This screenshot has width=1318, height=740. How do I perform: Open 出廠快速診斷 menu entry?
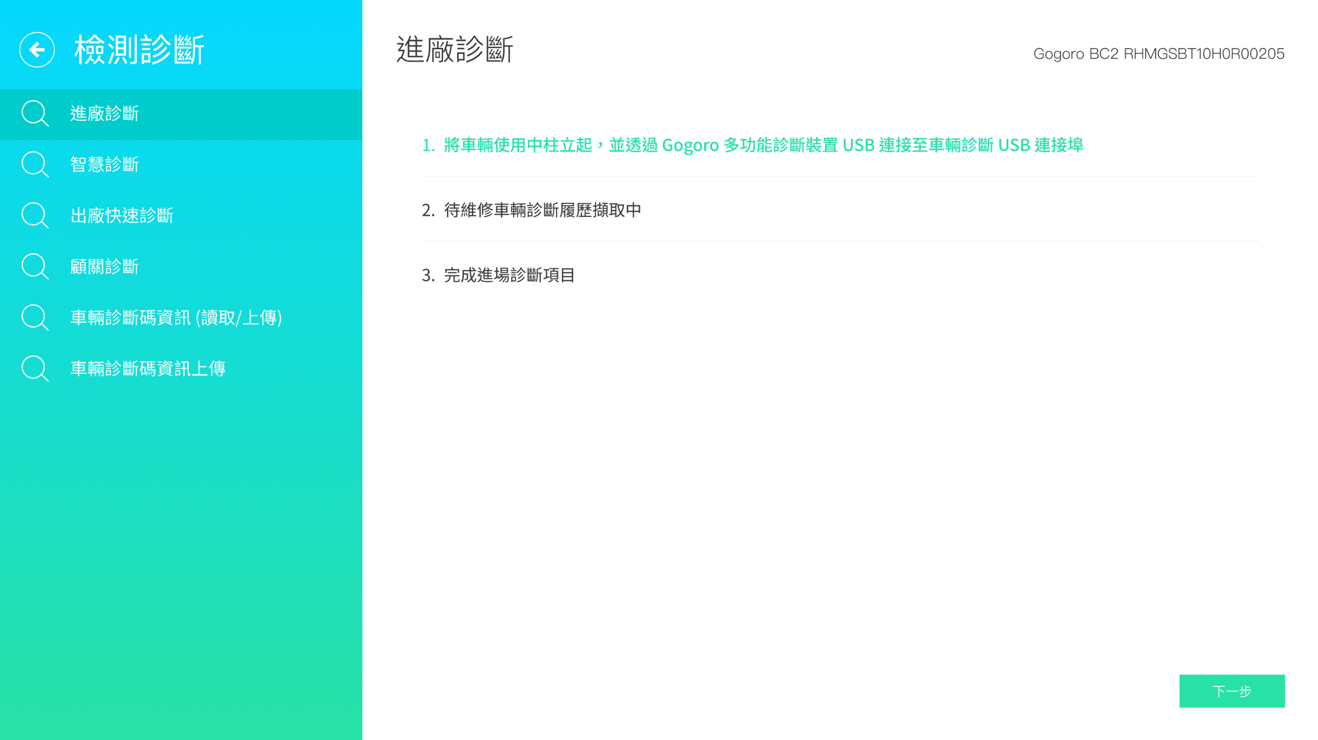(122, 215)
